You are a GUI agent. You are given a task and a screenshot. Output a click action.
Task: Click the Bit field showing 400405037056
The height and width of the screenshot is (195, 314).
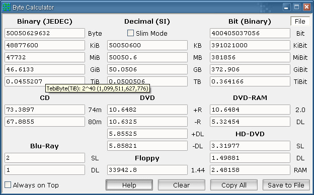(x=250, y=33)
